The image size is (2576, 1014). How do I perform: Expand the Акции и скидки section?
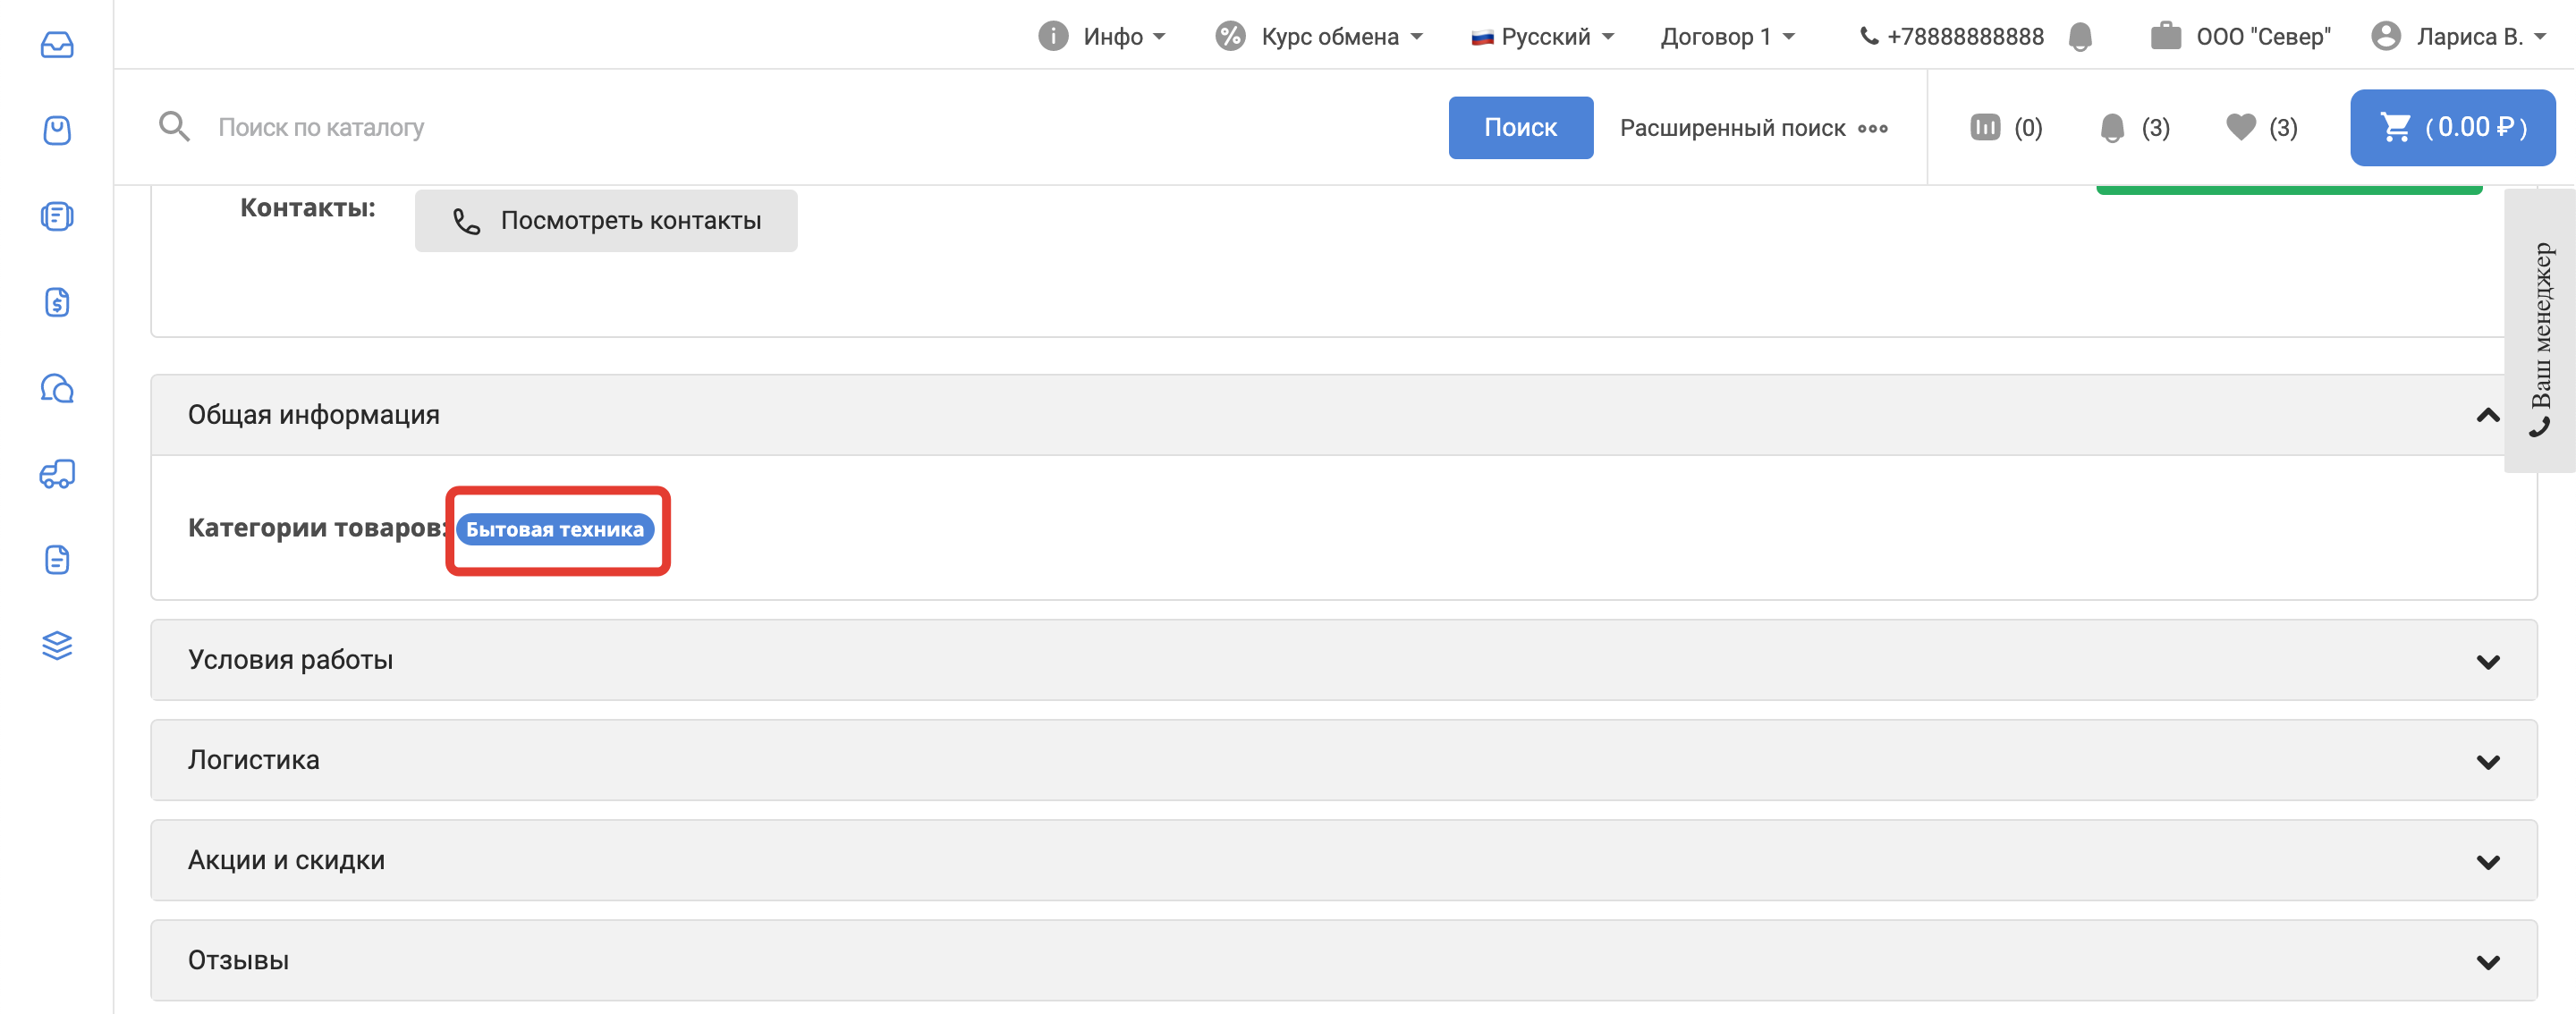(x=2487, y=861)
